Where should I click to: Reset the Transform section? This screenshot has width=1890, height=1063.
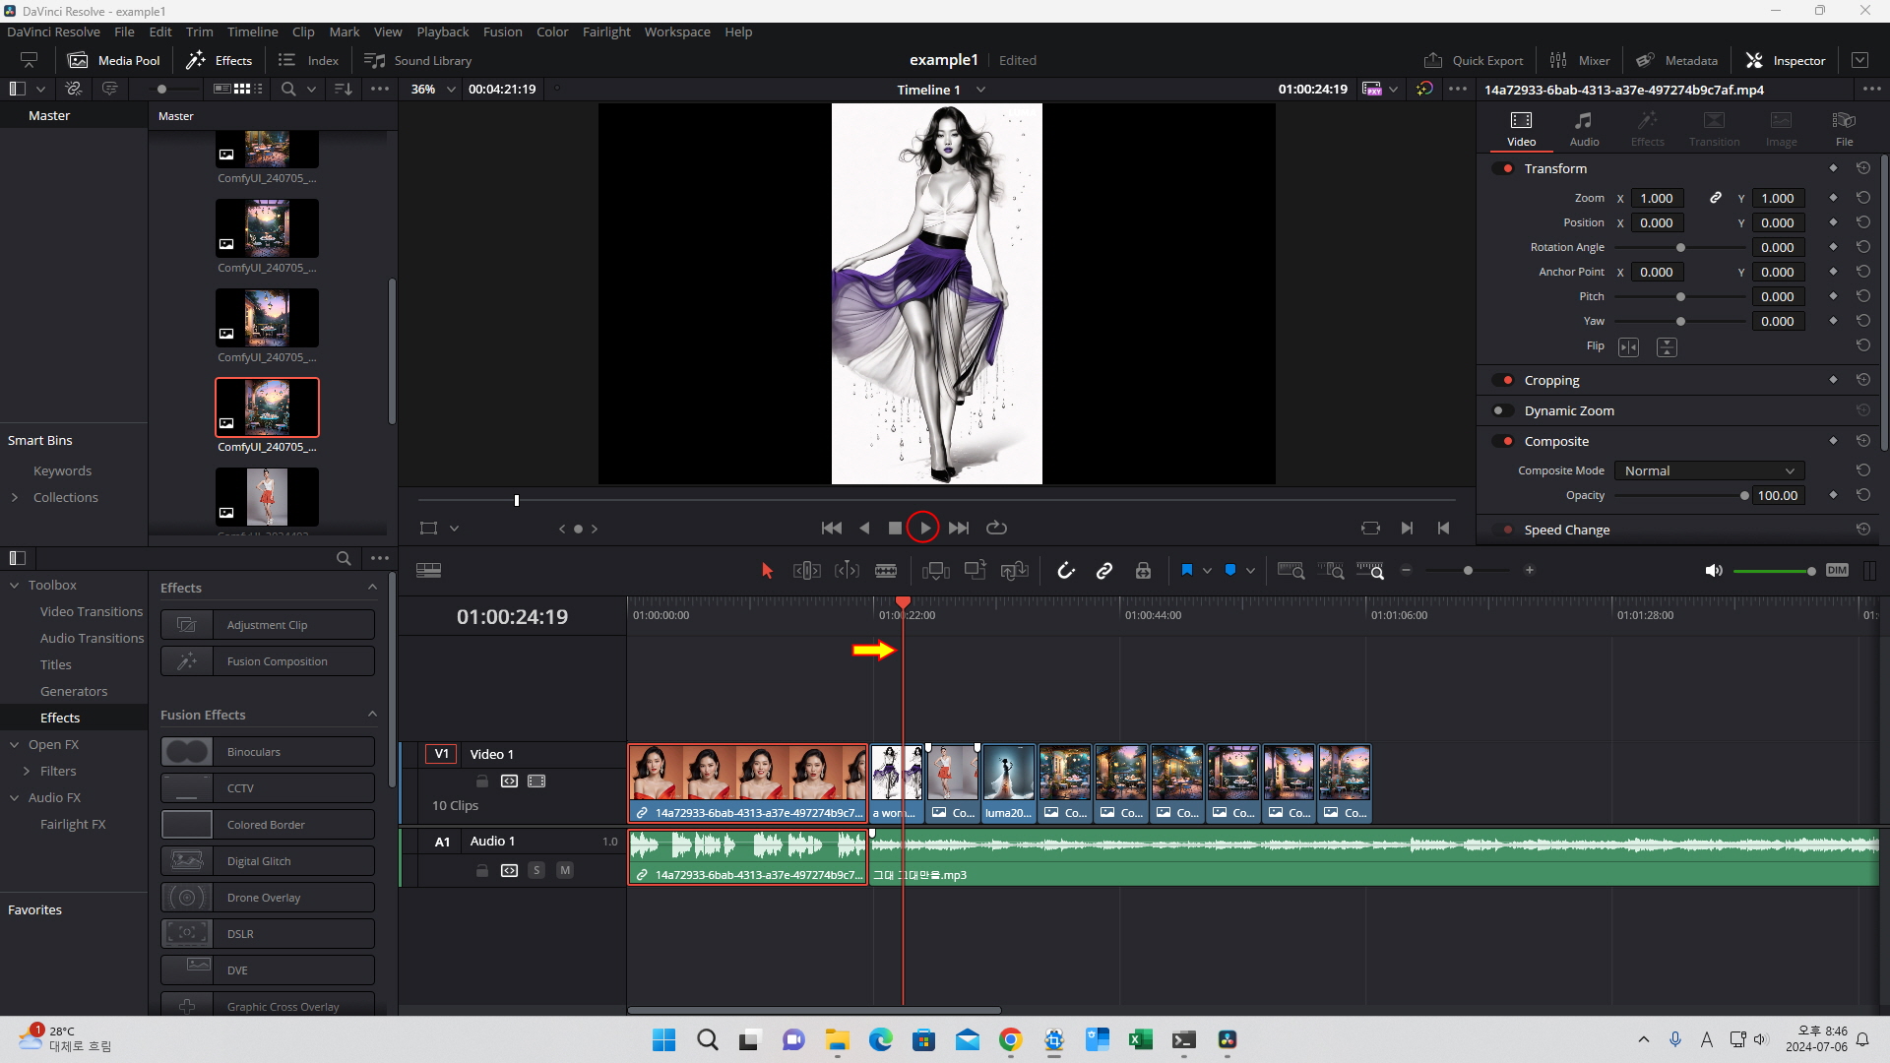click(1863, 168)
